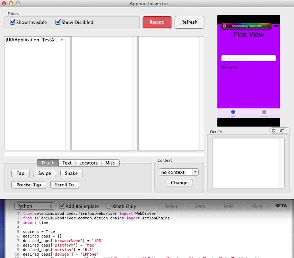Tap the blue circle tab icon in preview
Viewport: 294px width, 258px height.
(233, 112)
